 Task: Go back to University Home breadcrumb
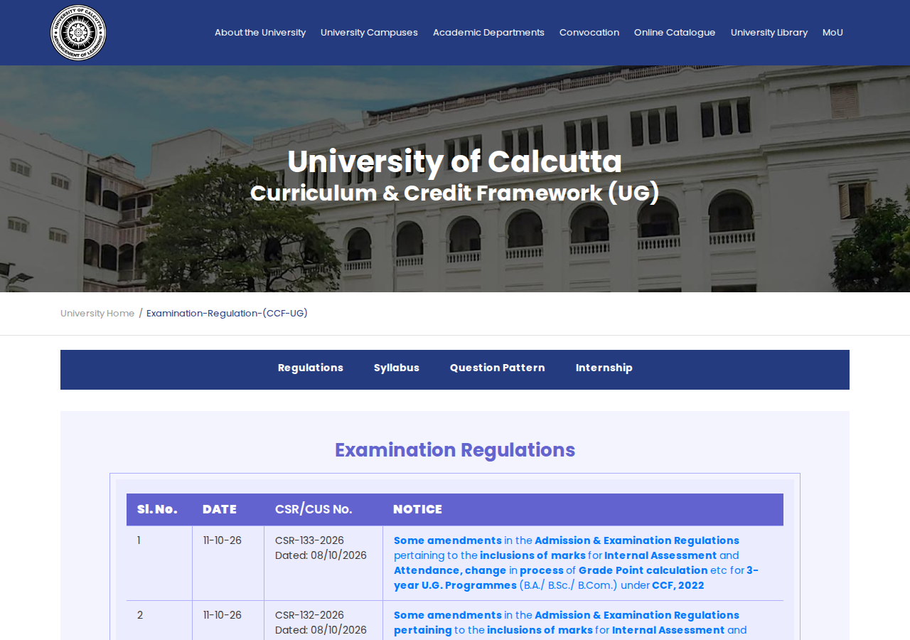(x=97, y=314)
